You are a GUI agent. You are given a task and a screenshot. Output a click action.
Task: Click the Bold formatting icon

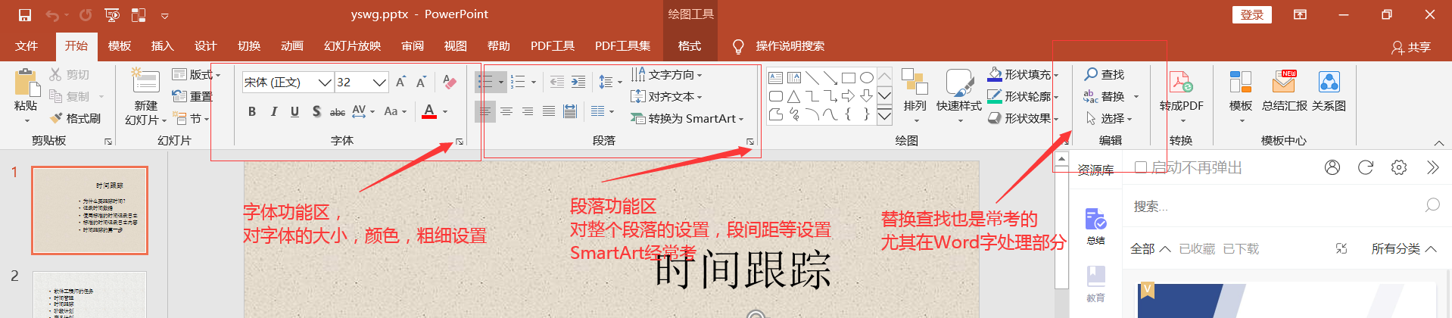point(252,112)
